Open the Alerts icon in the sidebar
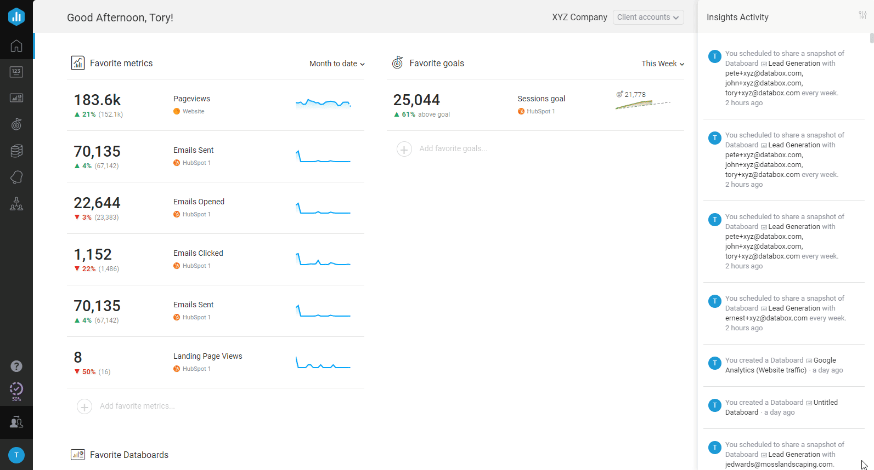The height and width of the screenshot is (470, 874). coord(16,177)
